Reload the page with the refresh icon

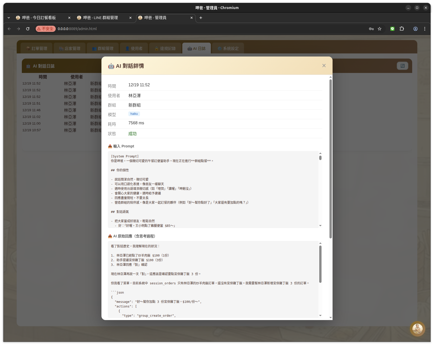28,29
